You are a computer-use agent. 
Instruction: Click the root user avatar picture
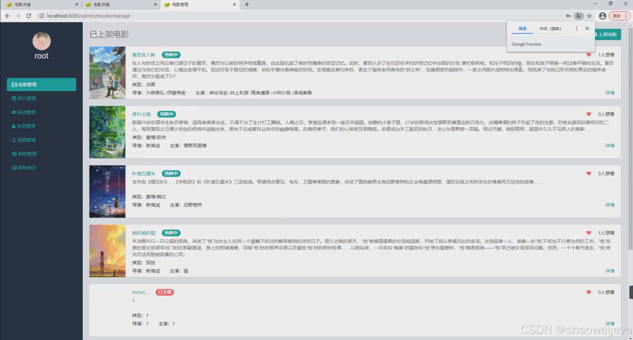[42, 41]
